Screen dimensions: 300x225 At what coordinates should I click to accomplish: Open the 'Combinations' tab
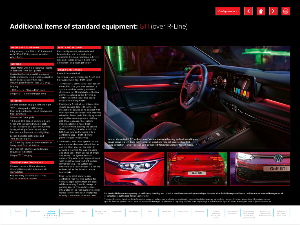click(x=183, y=211)
